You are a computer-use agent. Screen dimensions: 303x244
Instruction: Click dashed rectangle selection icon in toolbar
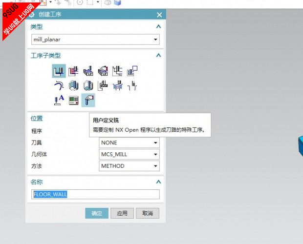pos(90,2)
